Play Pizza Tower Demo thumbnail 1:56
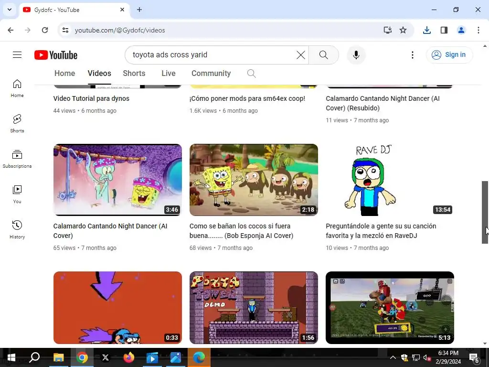Screen dimensions: 489x367 (x=254, y=308)
